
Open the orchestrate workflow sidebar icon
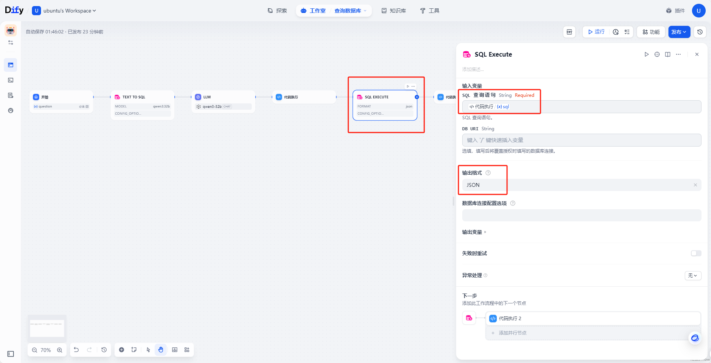[11, 65]
